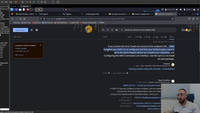Open the Google apps grid icon

32,30
